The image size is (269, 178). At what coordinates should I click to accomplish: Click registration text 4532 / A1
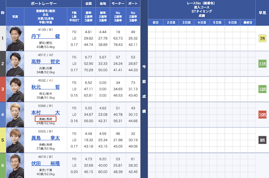pyautogui.click(x=45, y=81)
